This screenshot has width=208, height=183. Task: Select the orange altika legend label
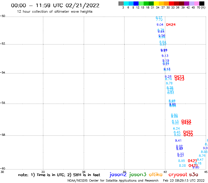pyautogui.click(x=156, y=175)
